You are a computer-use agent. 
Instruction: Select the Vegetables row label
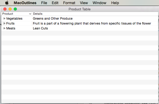tap(14, 19)
